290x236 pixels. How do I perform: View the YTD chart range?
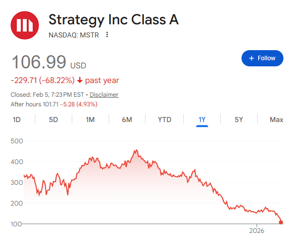click(164, 120)
